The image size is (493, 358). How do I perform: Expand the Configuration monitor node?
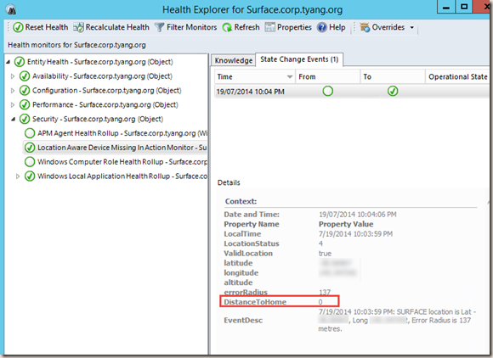click(x=13, y=91)
